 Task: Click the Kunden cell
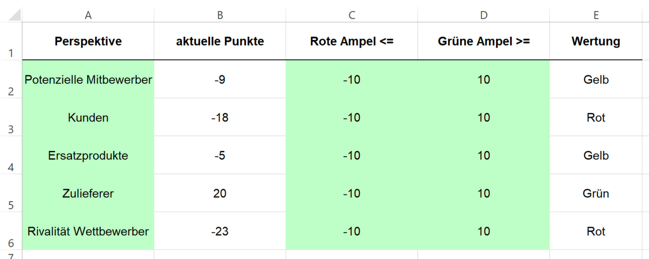pos(88,117)
